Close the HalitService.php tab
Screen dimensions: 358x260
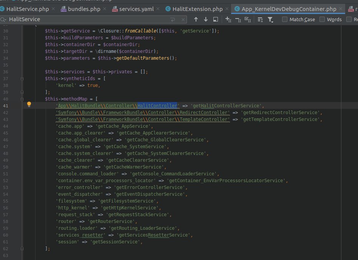pos(53,9)
